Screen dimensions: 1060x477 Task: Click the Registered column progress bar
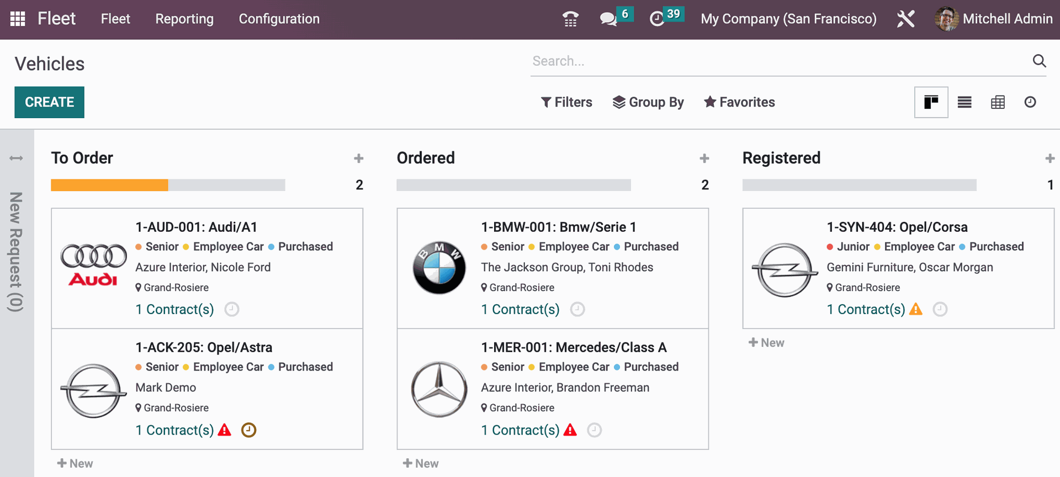tap(859, 185)
